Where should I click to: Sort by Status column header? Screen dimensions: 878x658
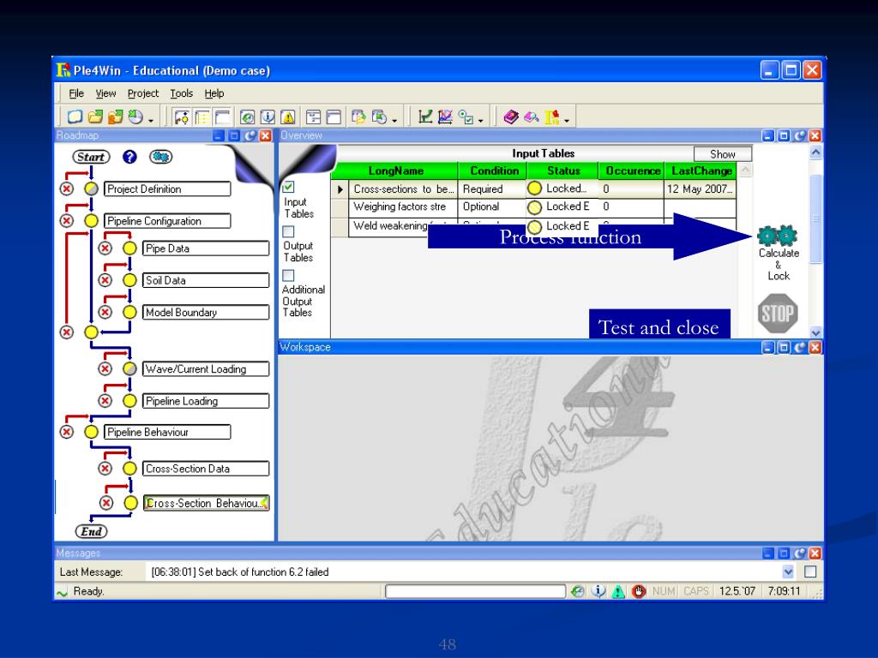tap(563, 170)
